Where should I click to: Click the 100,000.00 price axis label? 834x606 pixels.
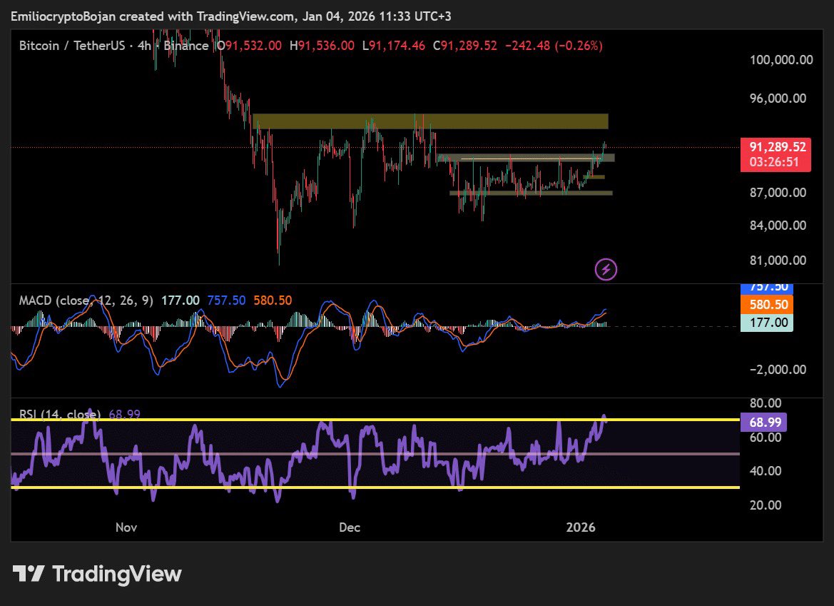tap(781, 60)
